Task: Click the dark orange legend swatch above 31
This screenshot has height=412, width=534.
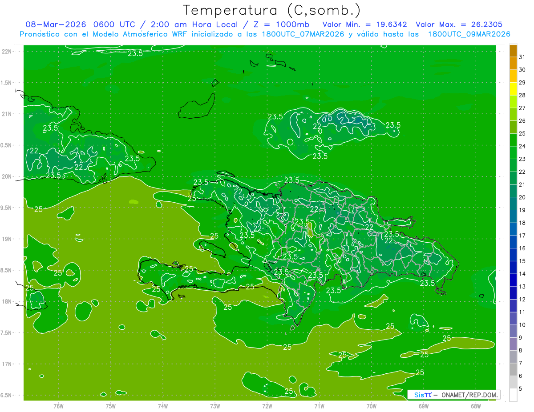Action: pyautogui.click(x=513, y=51)
